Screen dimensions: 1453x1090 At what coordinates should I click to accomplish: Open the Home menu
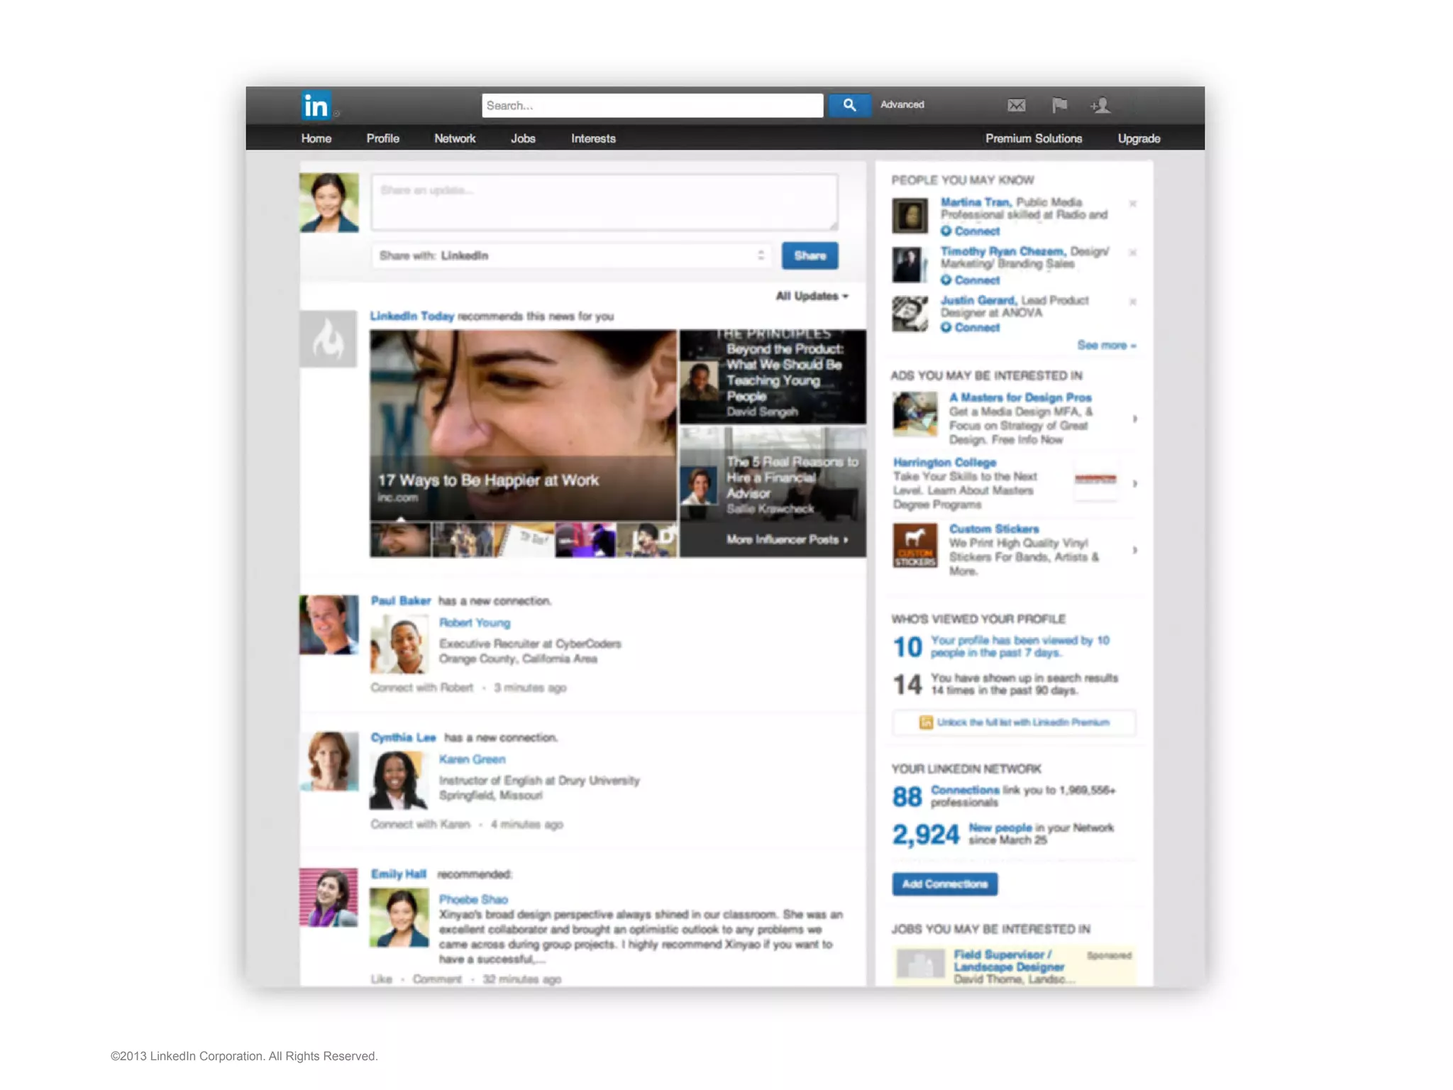316,138
